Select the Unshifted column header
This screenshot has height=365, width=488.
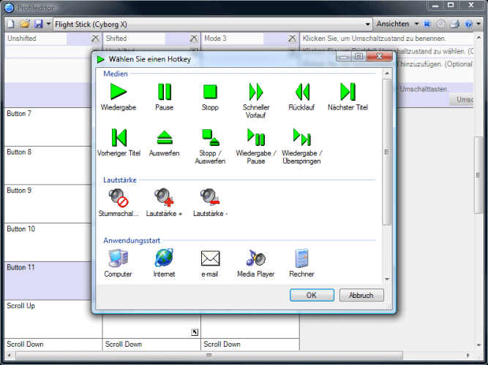(x=44, y=38)
